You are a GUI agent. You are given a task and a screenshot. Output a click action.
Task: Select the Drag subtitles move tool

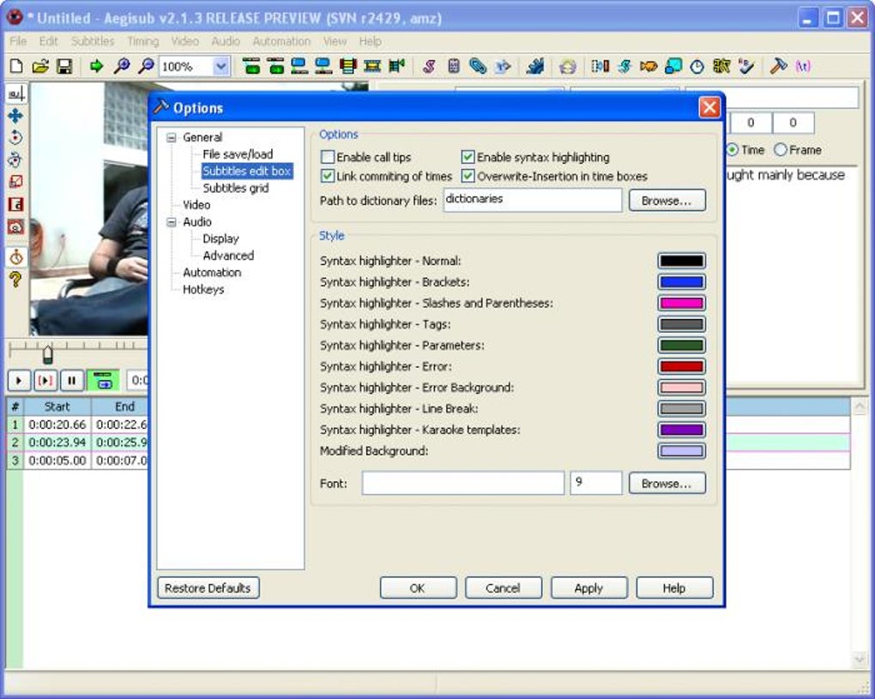pyautogui.click(x=15, y=116)
